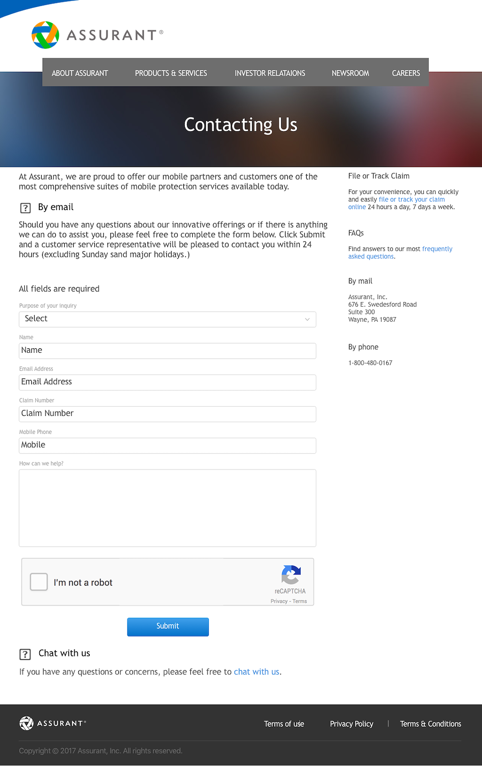Click the All fields are required text
Screen dimensions: 482x767
point(59,289)
